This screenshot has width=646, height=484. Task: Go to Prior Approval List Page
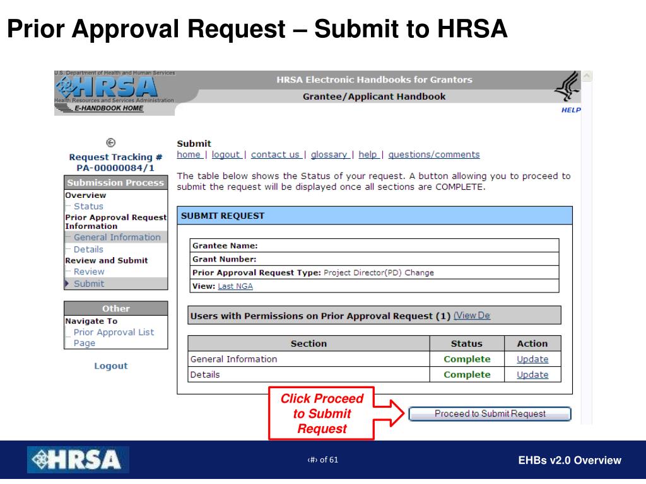pyautogui.click(x=114, y=338)
